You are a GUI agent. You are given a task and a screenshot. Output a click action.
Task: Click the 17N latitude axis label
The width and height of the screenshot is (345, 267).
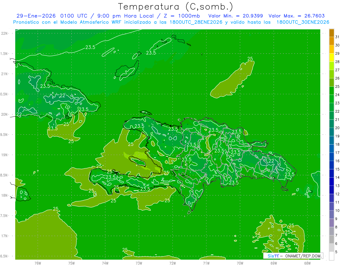[5, 236]
